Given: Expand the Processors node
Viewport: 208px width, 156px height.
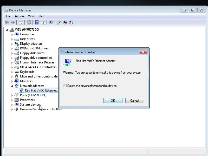Looking at the screenshot, I should [x=12, y=100].
